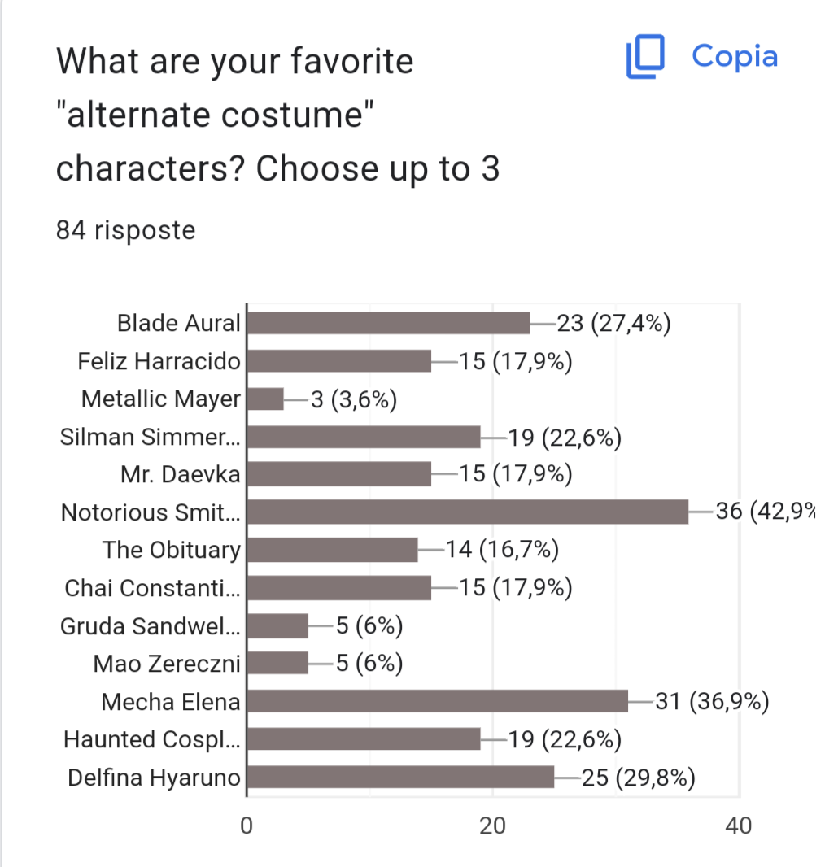The height and width of the screenshot is (867, 838).
Task: Click the Gruda Sandwel bar
Action: pyautogui.click(x=277, y=625)
